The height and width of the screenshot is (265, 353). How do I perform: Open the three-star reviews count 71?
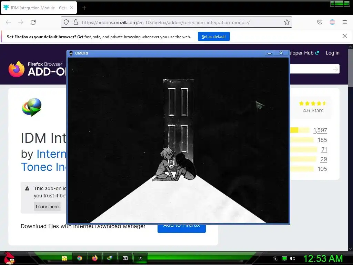click(324, 150)
